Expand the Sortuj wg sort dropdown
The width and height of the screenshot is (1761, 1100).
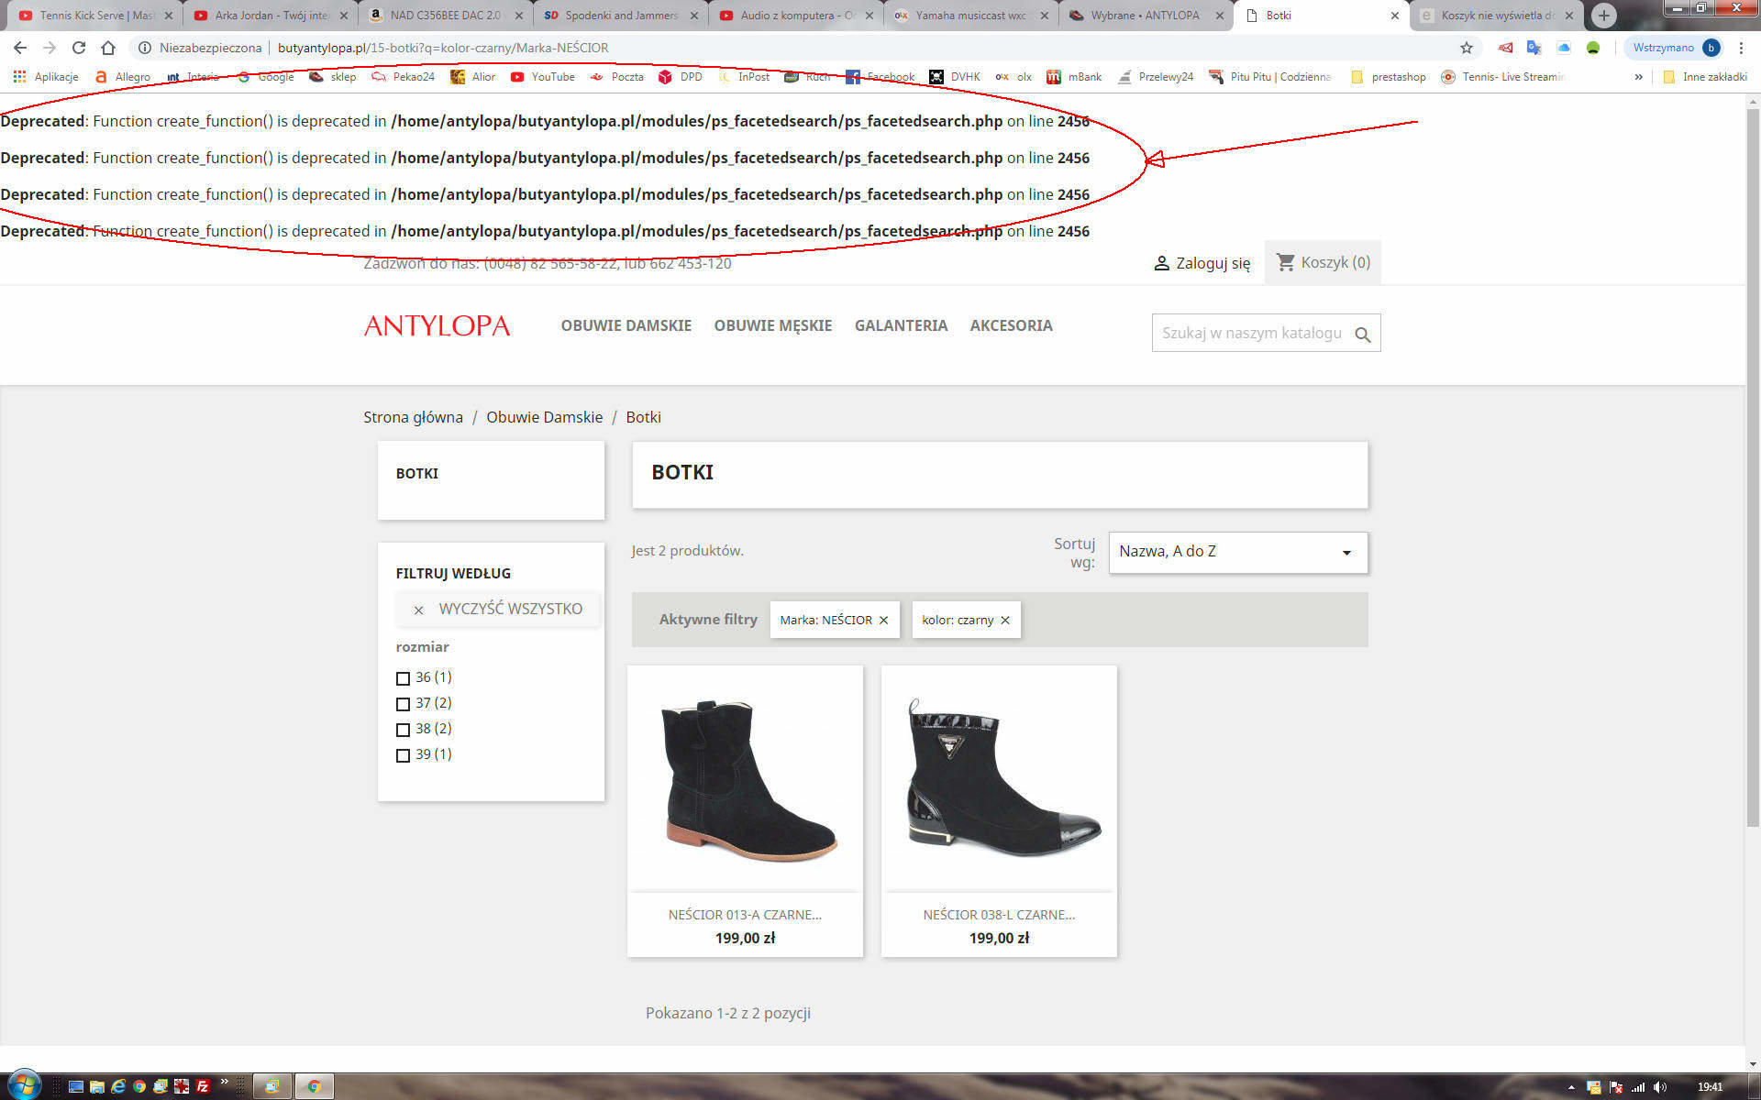pos(1237,552)
